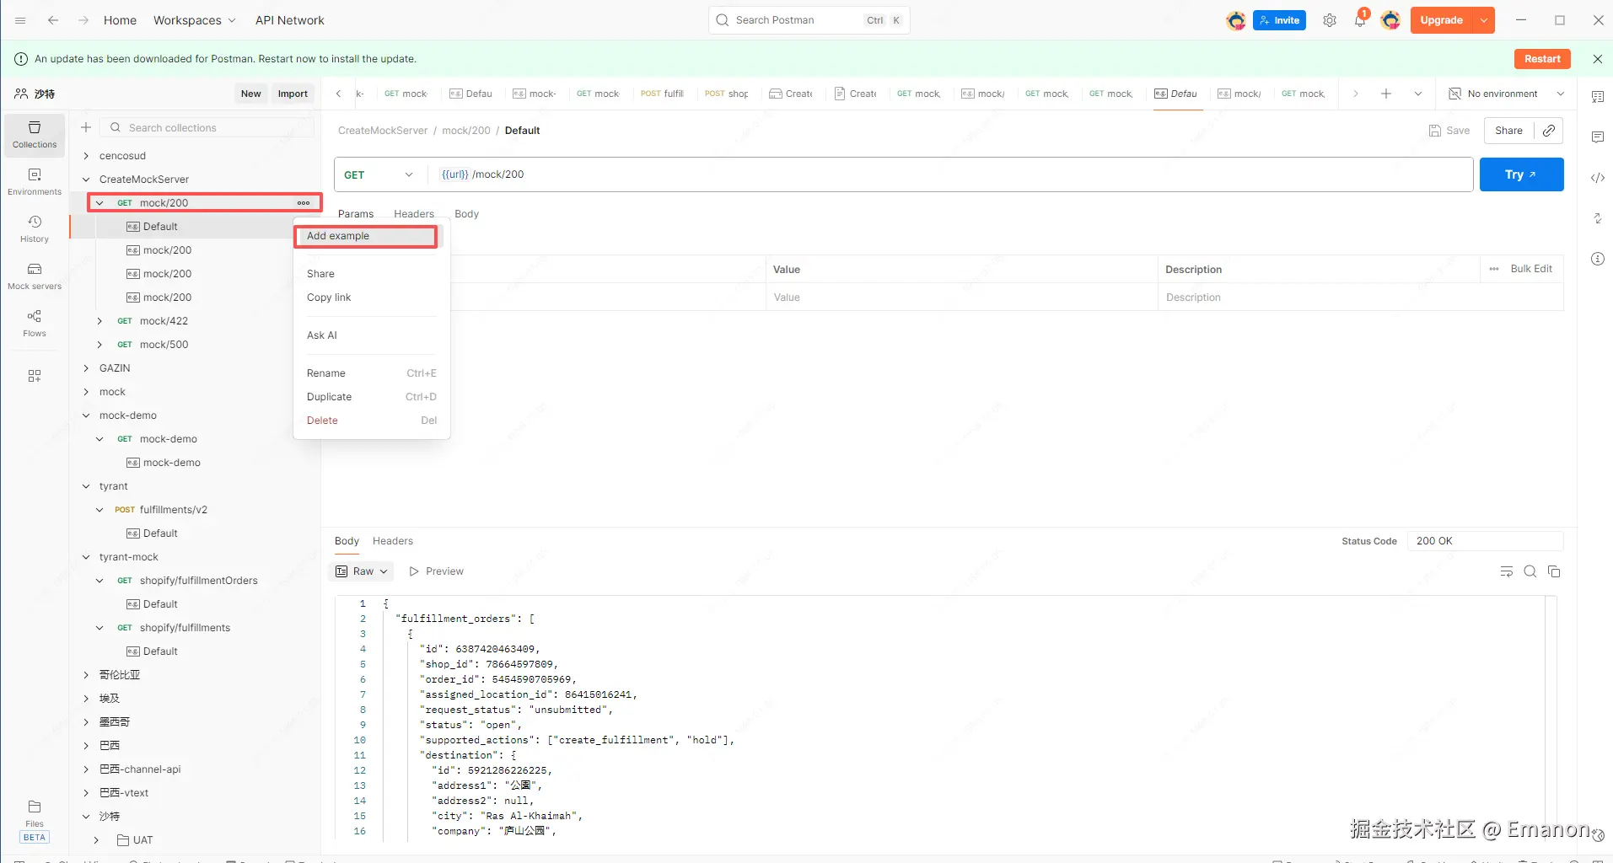
Task: Open the History sidebar panel
Action: point(35,229)
